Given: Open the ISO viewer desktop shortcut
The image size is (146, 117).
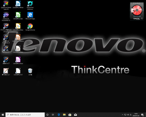Looking at the screenshot, I should (x=6, y=49).
